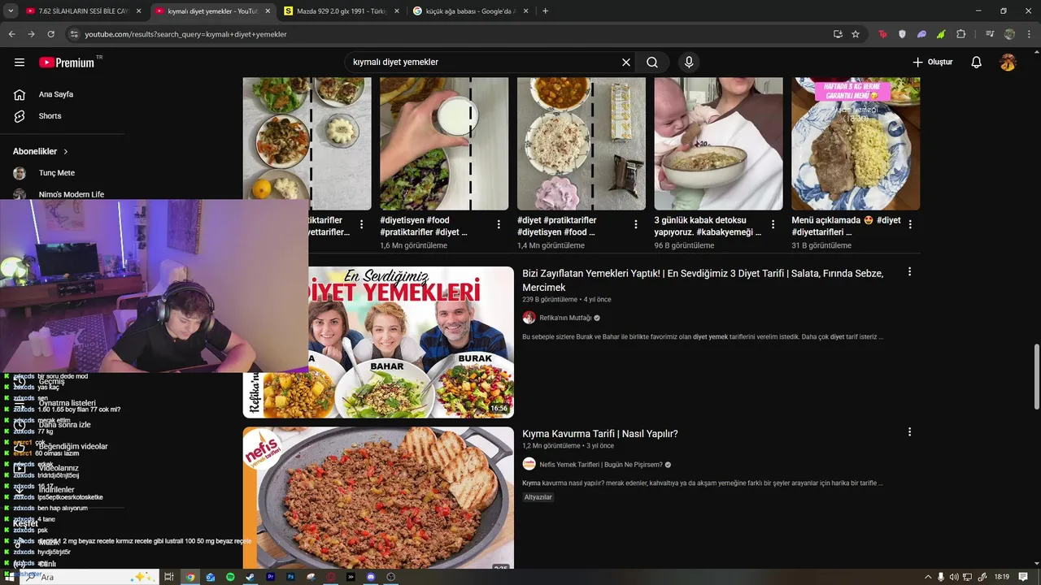Close the kıymalı diyet yemekler tab
1041x585 pixels.
coord(267,11)
